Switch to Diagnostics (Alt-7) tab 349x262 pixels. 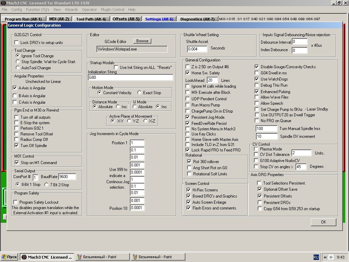(x=197, y=19)
